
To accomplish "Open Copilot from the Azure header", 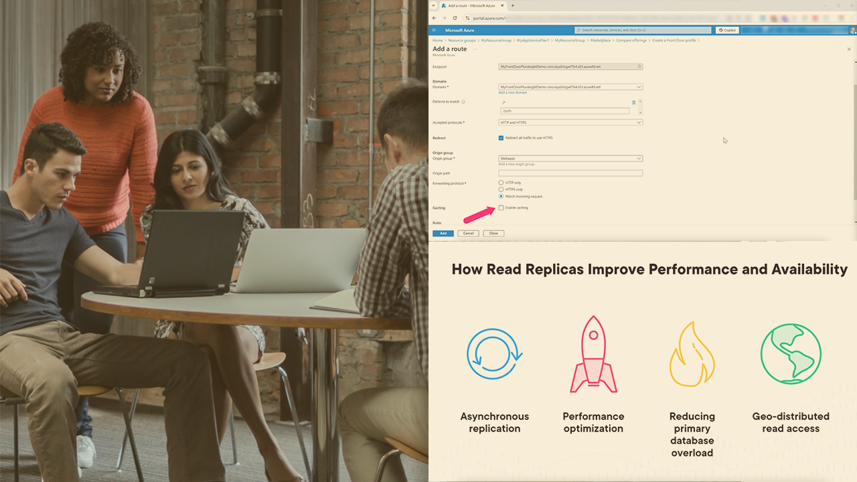I will 726,30.
